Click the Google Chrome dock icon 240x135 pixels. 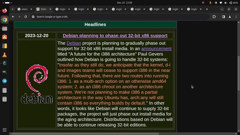tap(4, 19)
